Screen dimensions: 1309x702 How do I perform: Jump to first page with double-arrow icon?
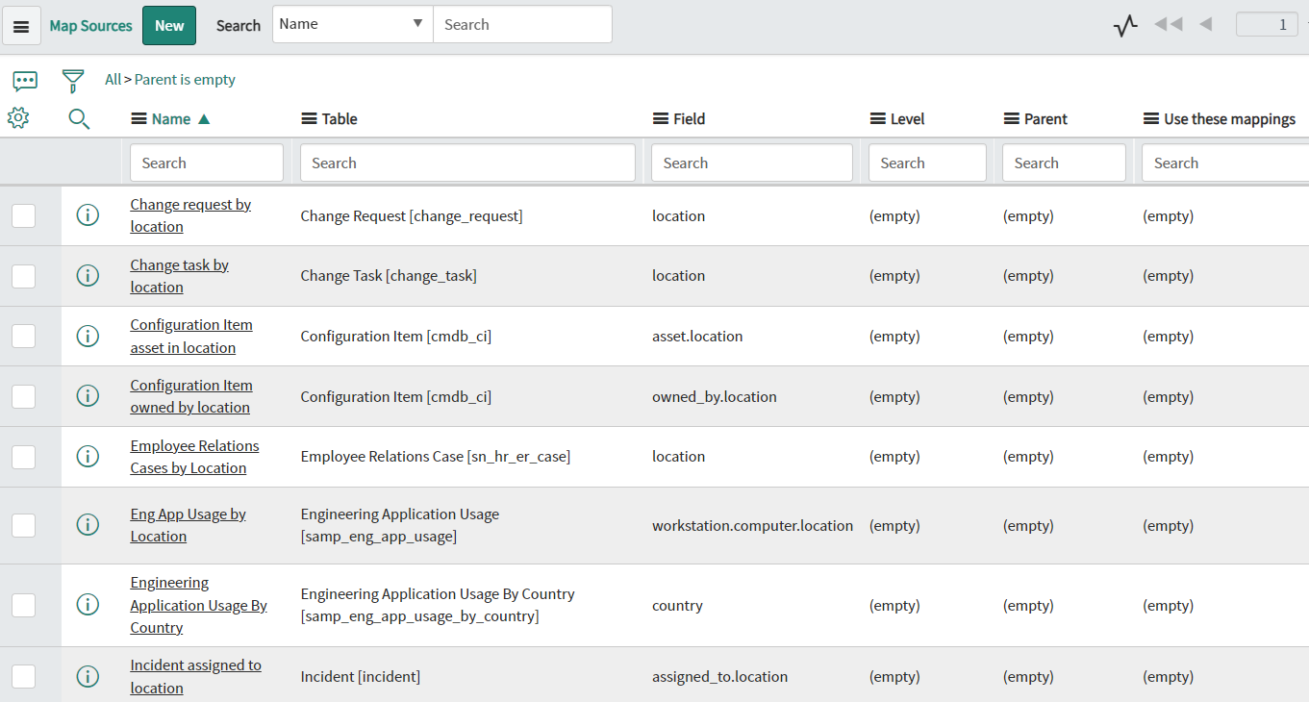click(1168, 24)
